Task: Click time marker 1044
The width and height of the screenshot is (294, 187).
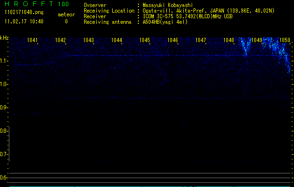Action: tap(117, 40)
